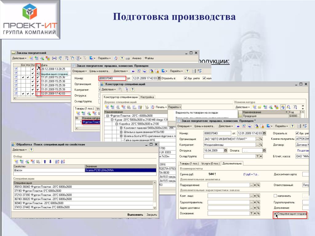The width and height of the screenshot is (315, 236).
Task: Toggle бух. учете checkbox in back order window
Action: pos(185,78)
